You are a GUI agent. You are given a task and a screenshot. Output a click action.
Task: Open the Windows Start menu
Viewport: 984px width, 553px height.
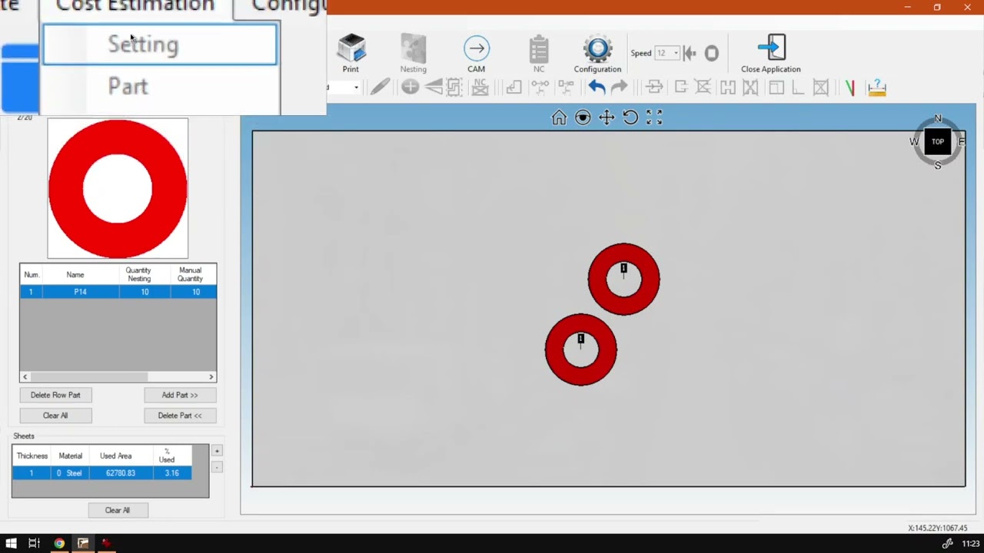11,544
